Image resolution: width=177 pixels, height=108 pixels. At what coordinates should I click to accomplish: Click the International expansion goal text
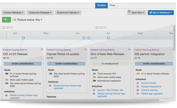tap(109, 81)
